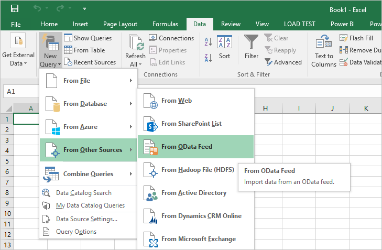Click the Name Box showing A1
The image size is (382, 250).
point(21,92)
